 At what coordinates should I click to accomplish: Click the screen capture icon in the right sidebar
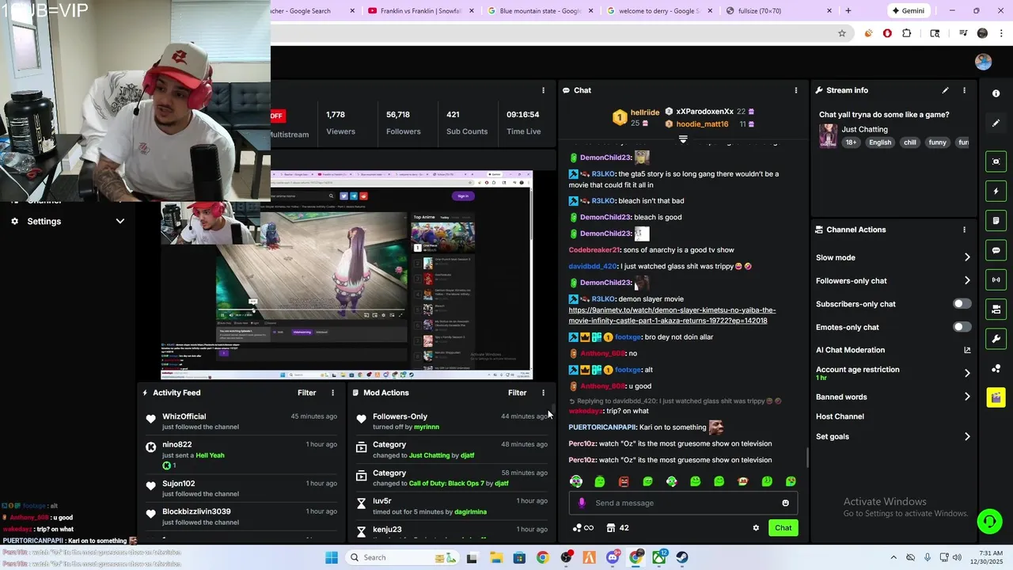point(996,161)
